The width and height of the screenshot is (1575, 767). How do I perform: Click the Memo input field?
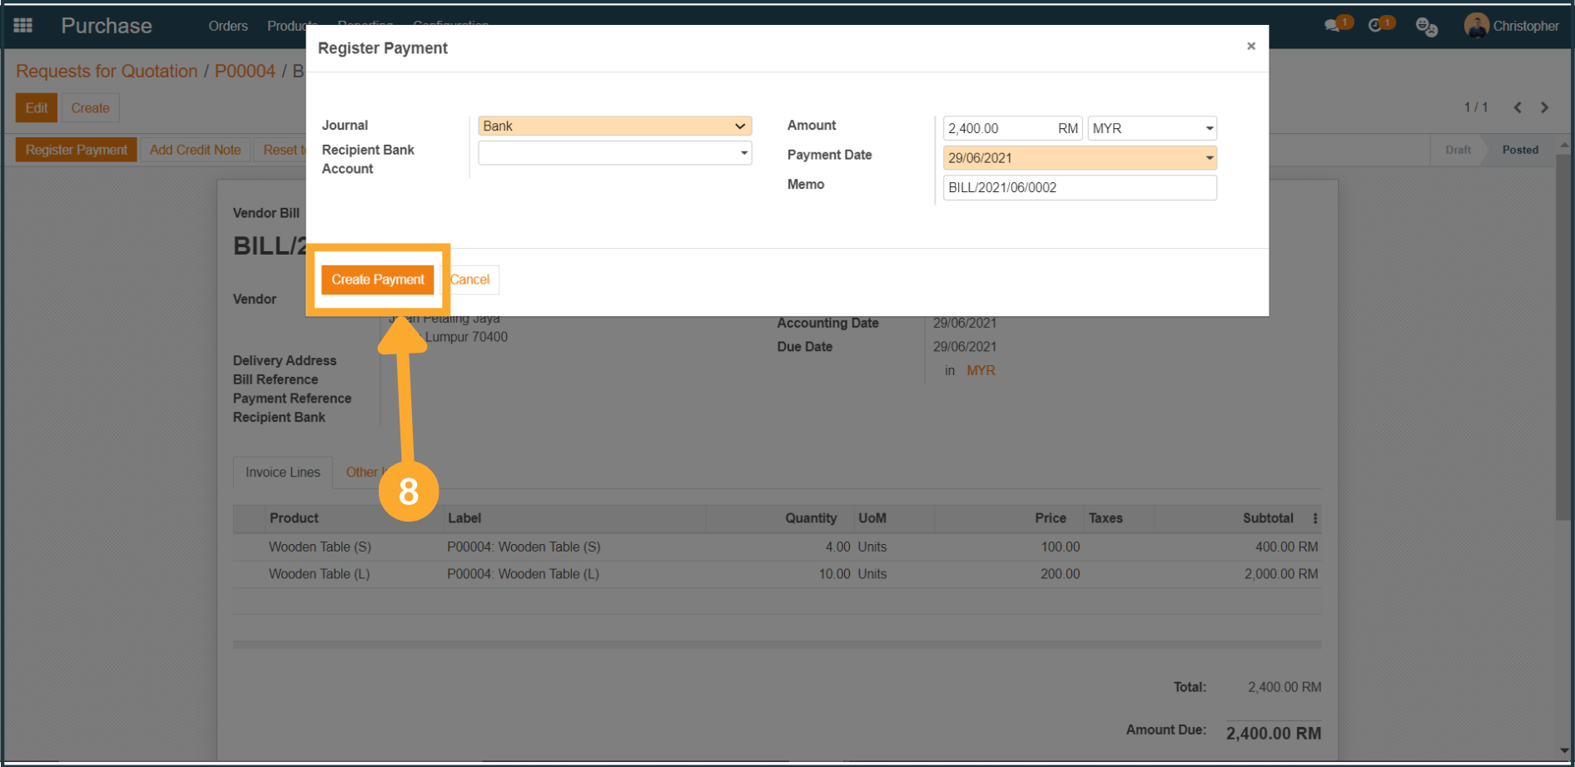[x=1079, y=188]
